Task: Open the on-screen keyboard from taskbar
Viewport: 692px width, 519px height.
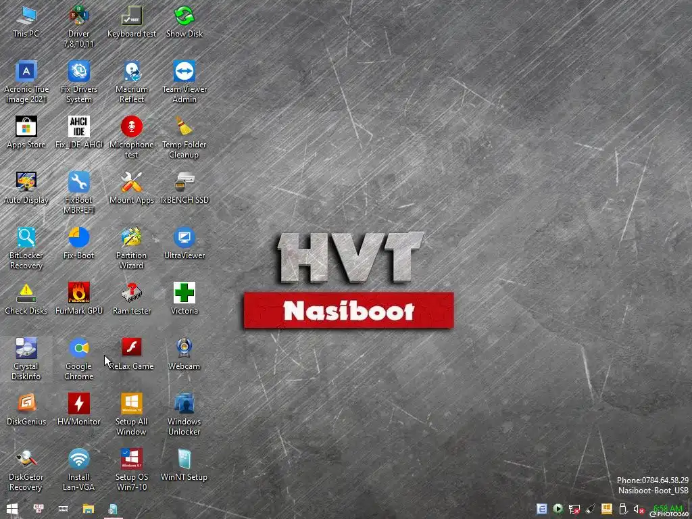Action: (x=64, y=509)
